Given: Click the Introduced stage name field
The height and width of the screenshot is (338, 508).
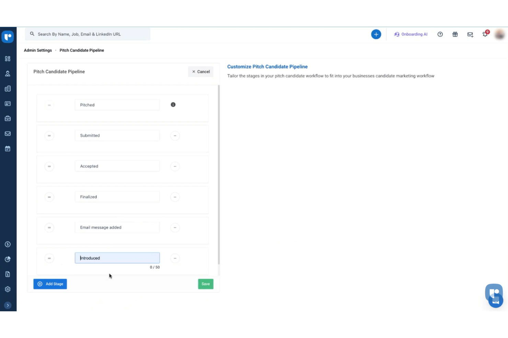Looking at the screenshot, I should point(117,258).
